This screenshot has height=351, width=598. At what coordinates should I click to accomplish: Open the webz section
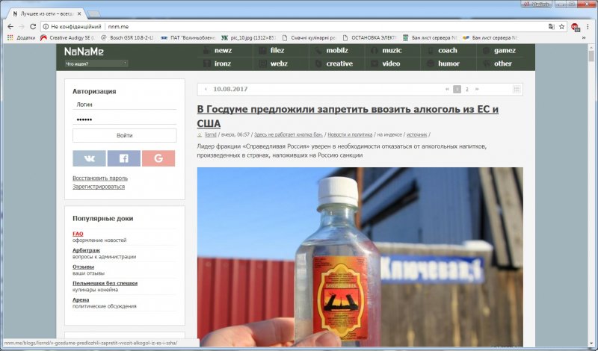coord(279,63)
